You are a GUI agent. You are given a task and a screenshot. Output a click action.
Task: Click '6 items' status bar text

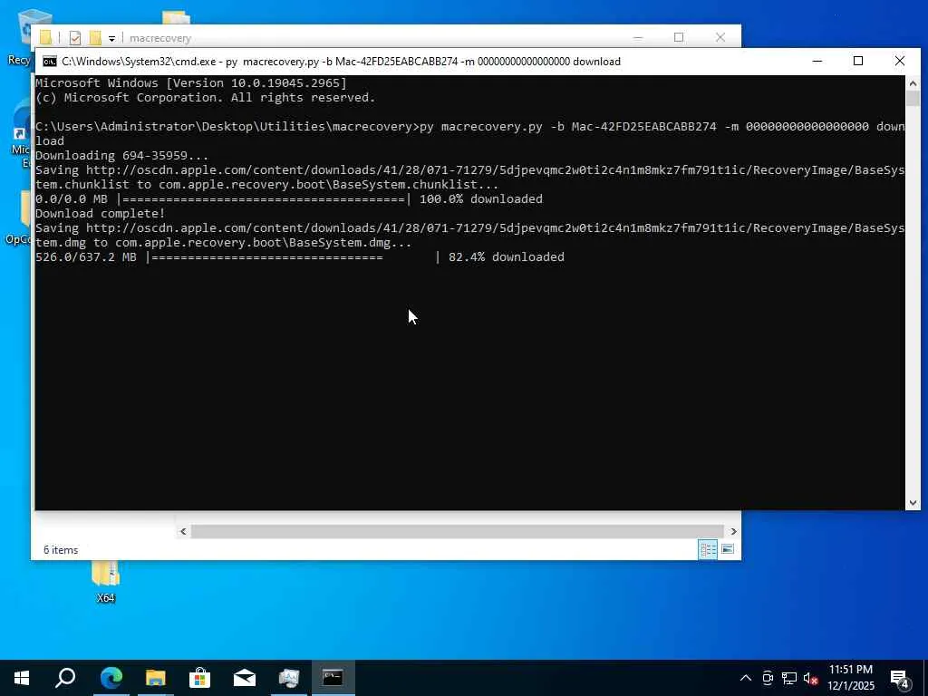coord(61,550)
